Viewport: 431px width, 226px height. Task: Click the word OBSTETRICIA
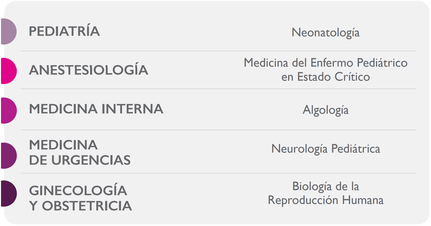point(87,206)
